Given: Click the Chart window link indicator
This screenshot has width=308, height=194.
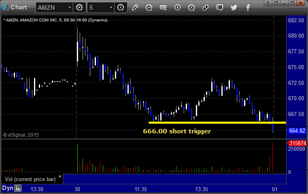Looking at the screenshot, I should pos(6,7).
